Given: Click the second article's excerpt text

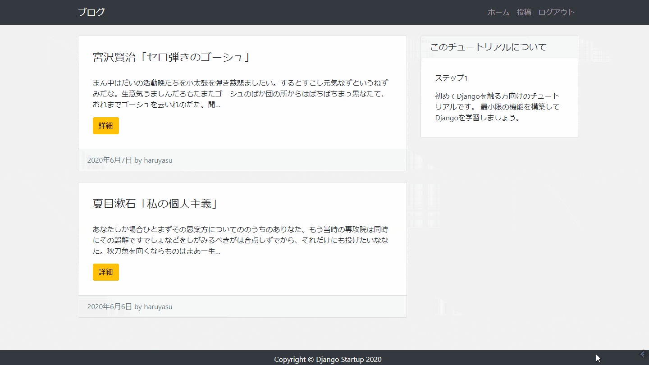Looking at the screenshot, I should [x=241, y=240].
